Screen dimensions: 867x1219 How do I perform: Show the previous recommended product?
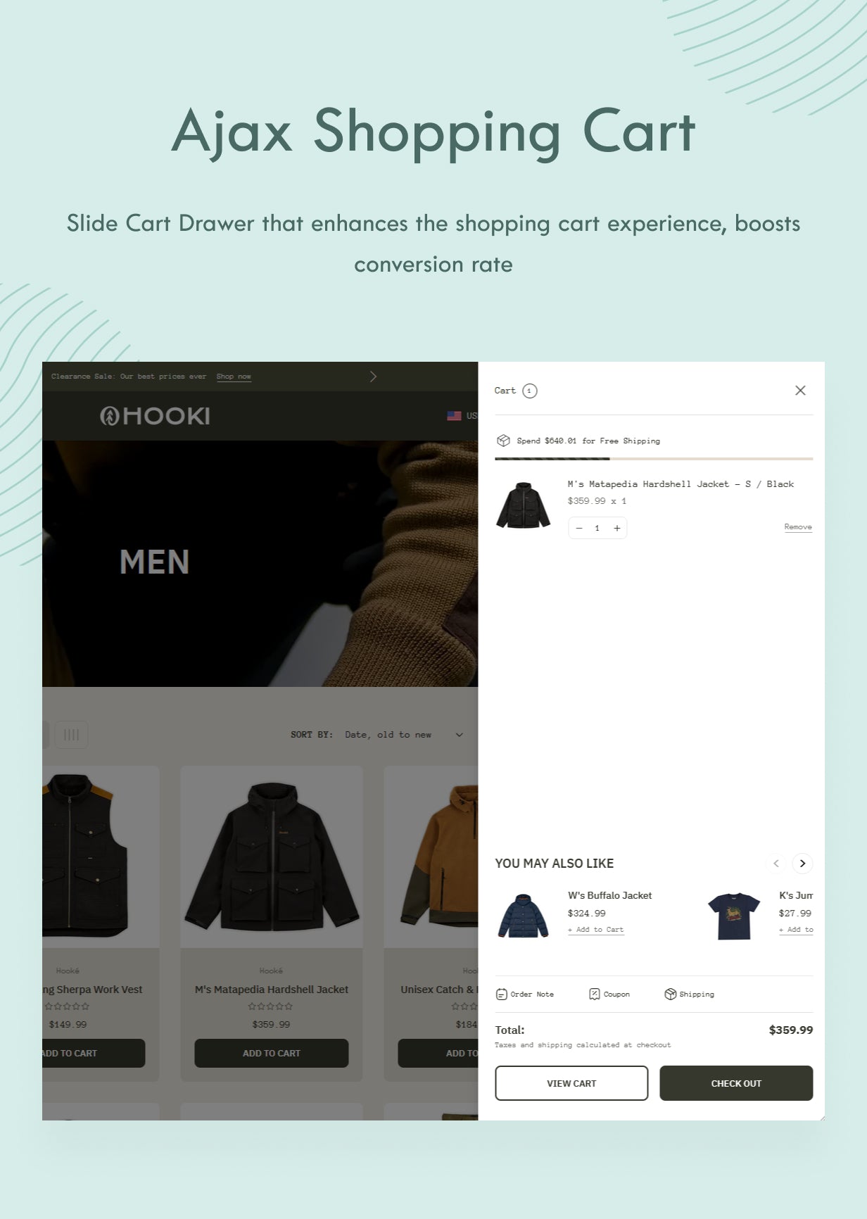click(776, 864)
